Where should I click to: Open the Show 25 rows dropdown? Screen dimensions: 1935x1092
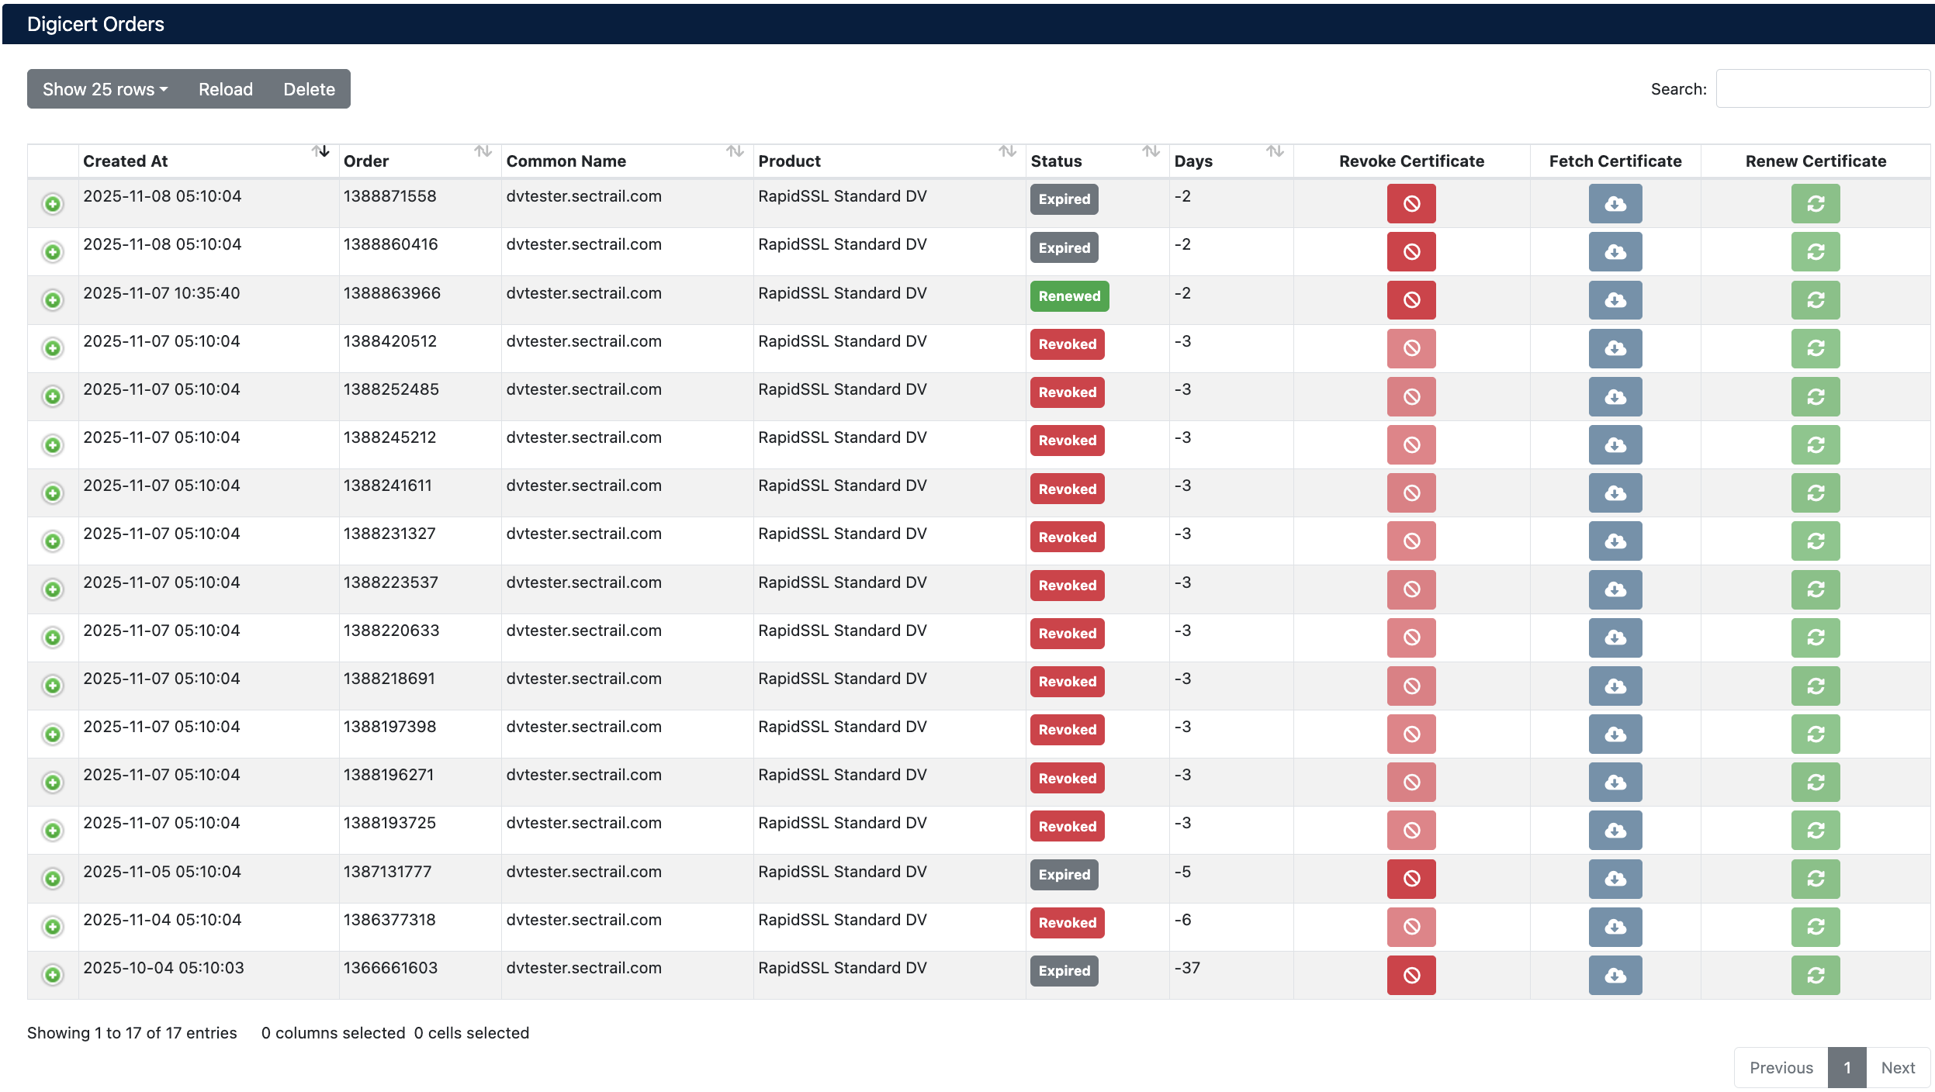click(x=105, y=89)
